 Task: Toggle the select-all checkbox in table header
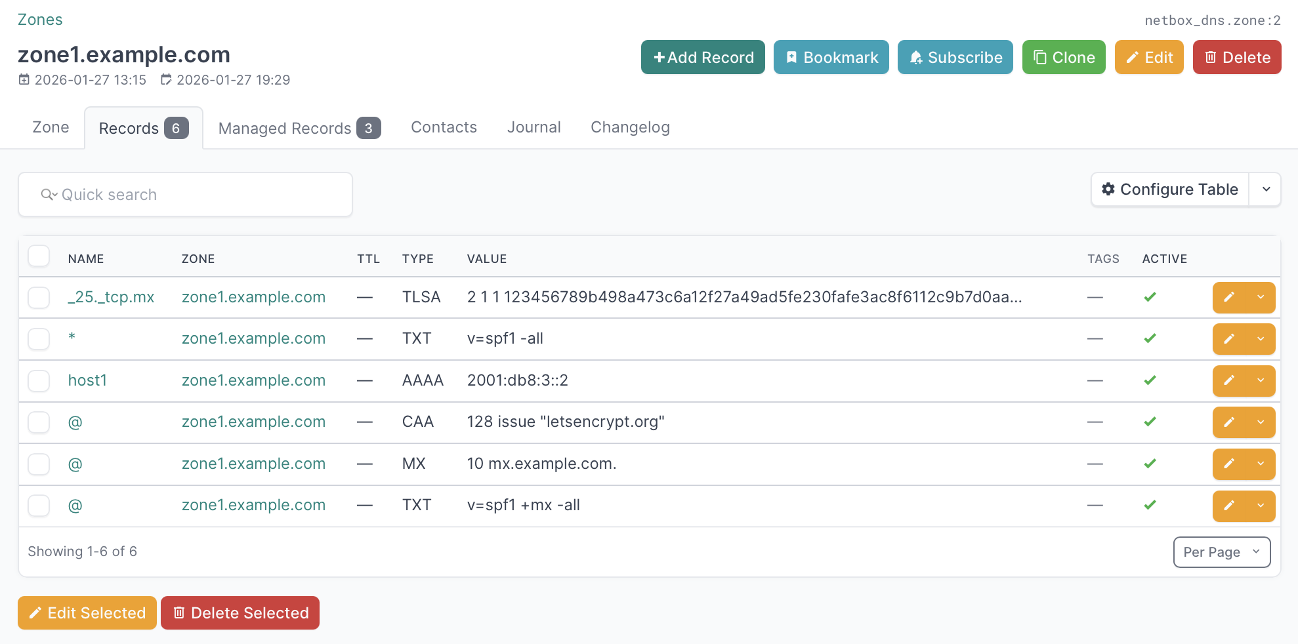coord(39,256)
